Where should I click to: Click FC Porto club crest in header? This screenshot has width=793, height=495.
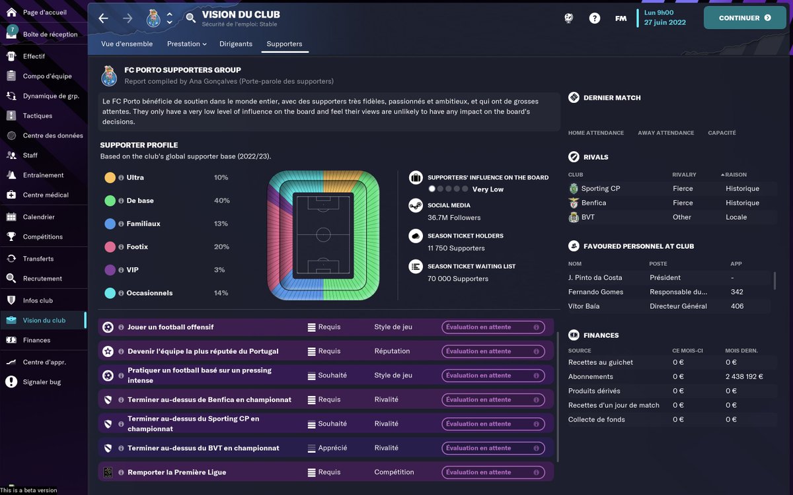[x=153, y=18]
